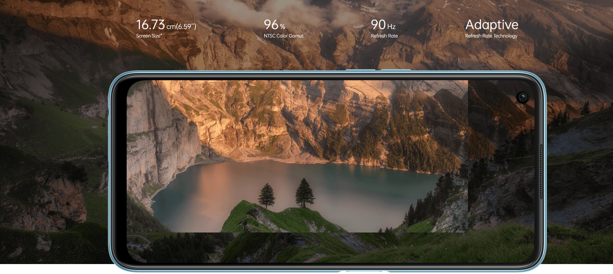Click the 90 Hz refresh rate value

point(383,25)
